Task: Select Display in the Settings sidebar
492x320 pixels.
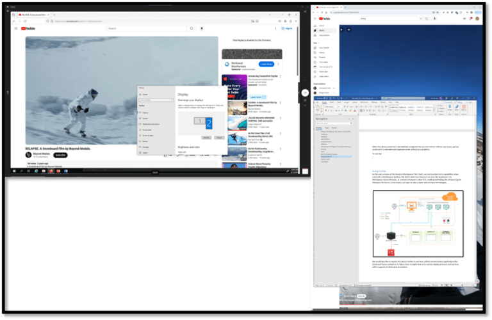Action: pos(145,113)
